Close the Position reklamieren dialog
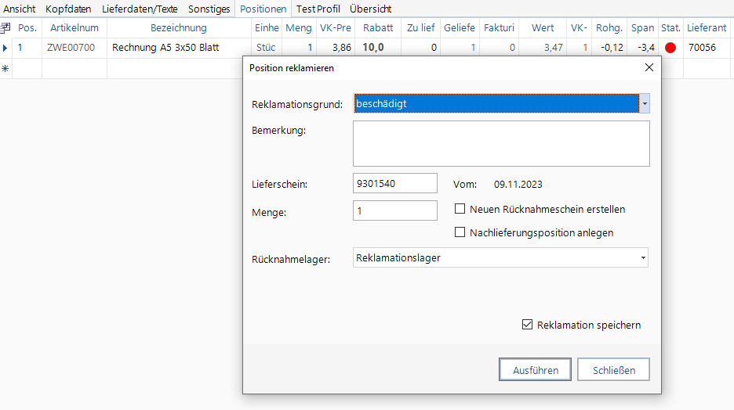Screen dimensions: 734x410 click(x=649, y=67)
